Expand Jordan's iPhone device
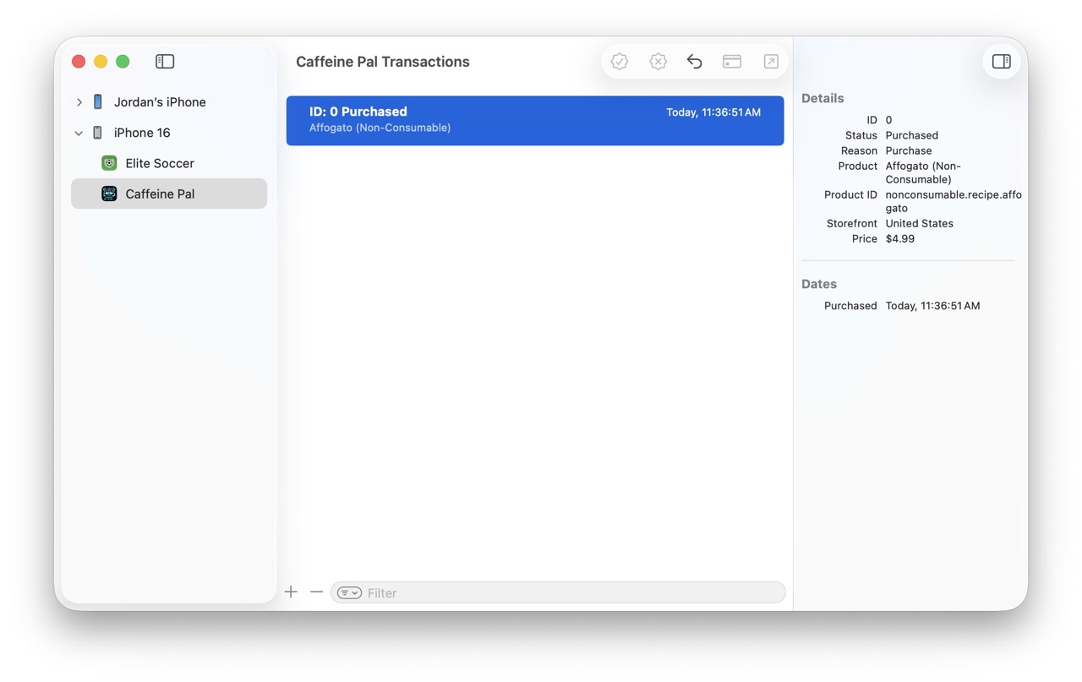The image size is (1082, 682). pyautogui.click(x=79, y=102)
